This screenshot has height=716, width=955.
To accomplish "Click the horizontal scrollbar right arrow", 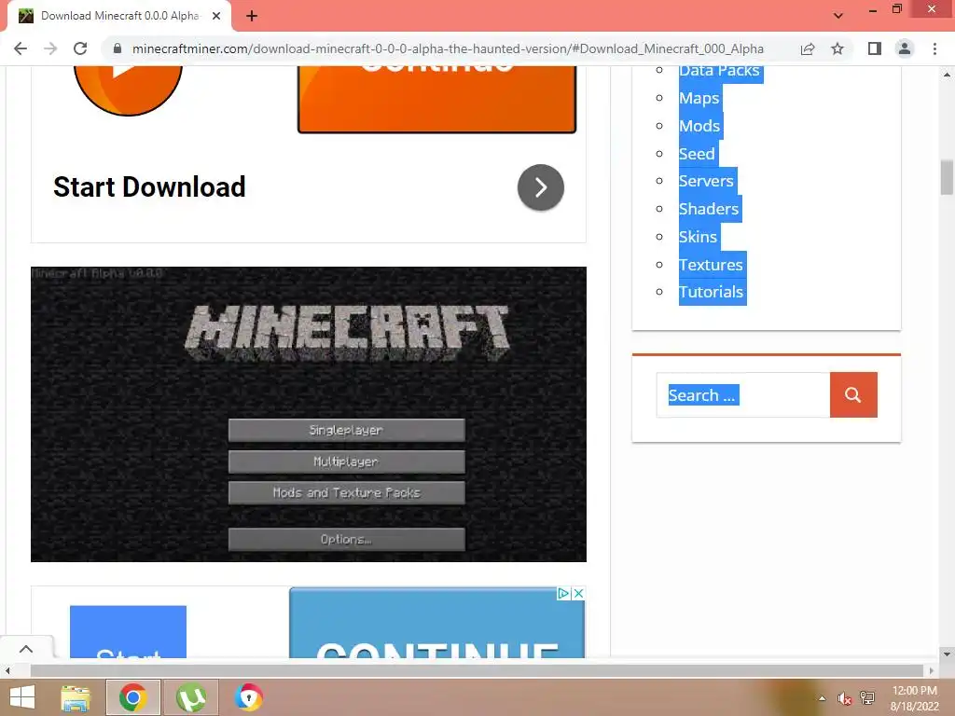I will (x=932, y=671).
